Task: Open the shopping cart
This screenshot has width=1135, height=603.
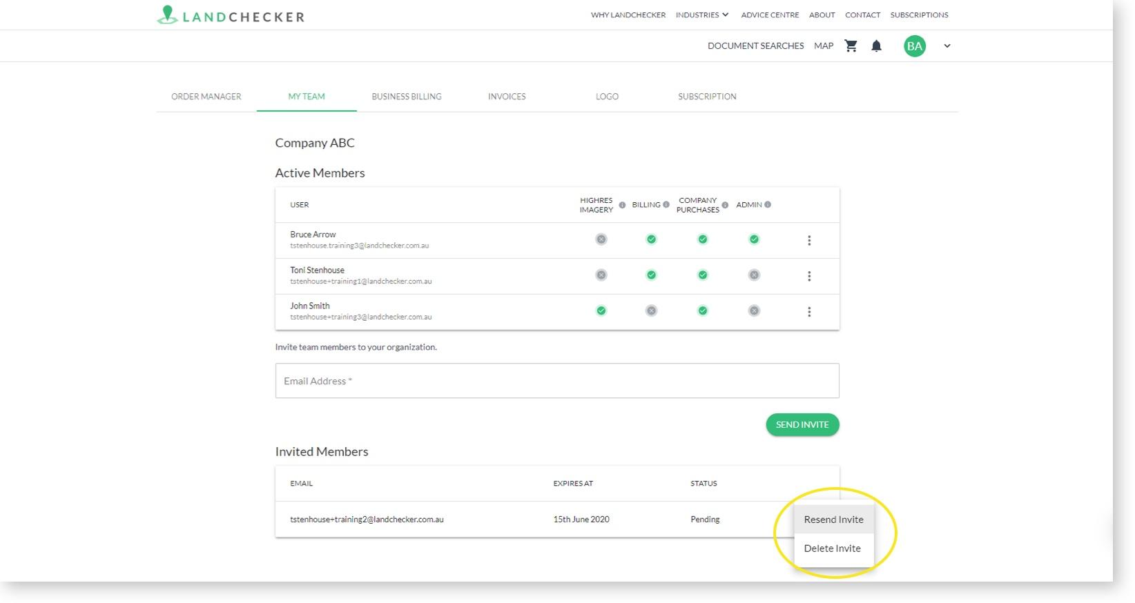Action: tap(851, 46)
